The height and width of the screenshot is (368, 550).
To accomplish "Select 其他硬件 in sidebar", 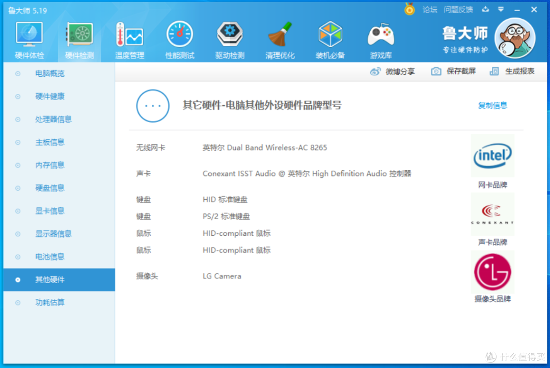I will pos(59,280).
